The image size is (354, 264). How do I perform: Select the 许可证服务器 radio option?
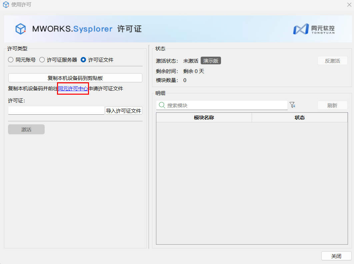42,60
